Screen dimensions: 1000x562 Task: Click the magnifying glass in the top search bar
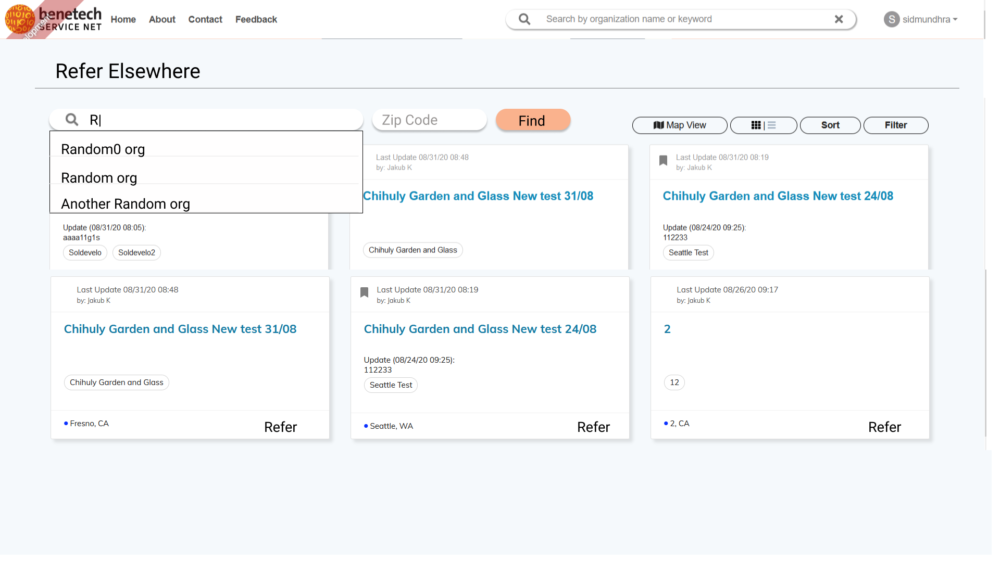[523, 19]
